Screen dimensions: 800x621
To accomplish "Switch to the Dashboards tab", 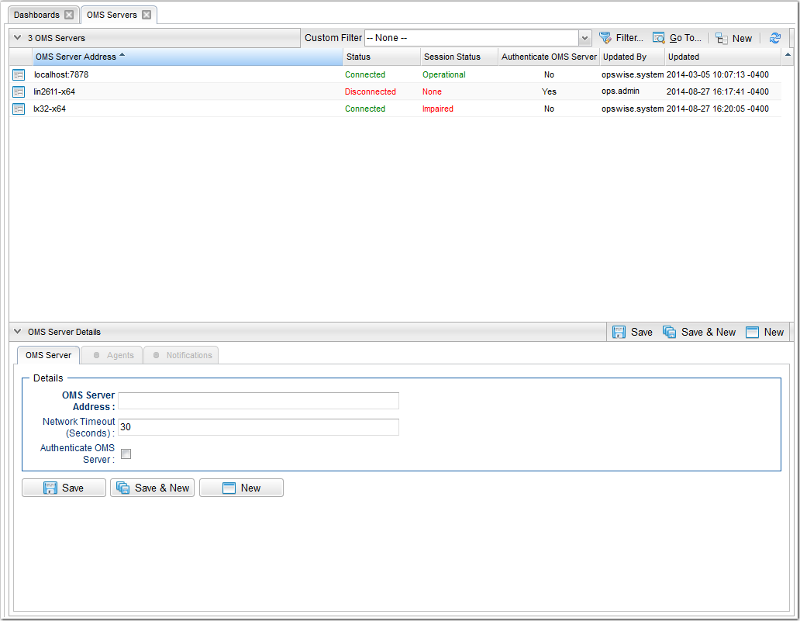I will pyautogui.click(x=37, y=15).
